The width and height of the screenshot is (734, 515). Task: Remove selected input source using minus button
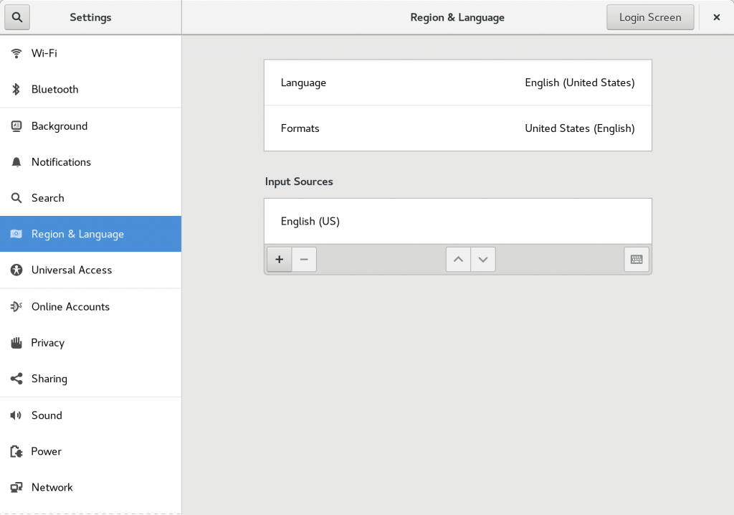coord(304,259)
